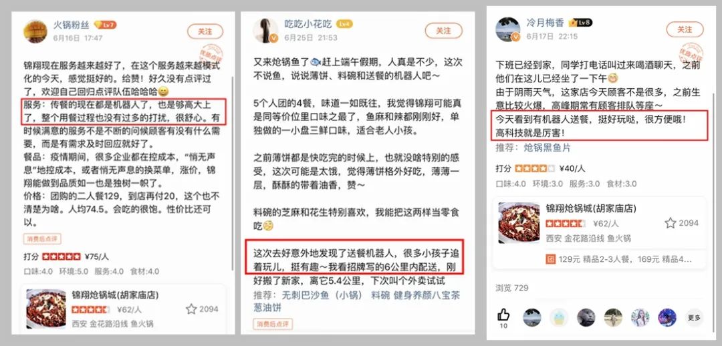The image size is (722, 346).
Task: Click 火锅粉丝 profile avatar
Action: tap(35, 31)
